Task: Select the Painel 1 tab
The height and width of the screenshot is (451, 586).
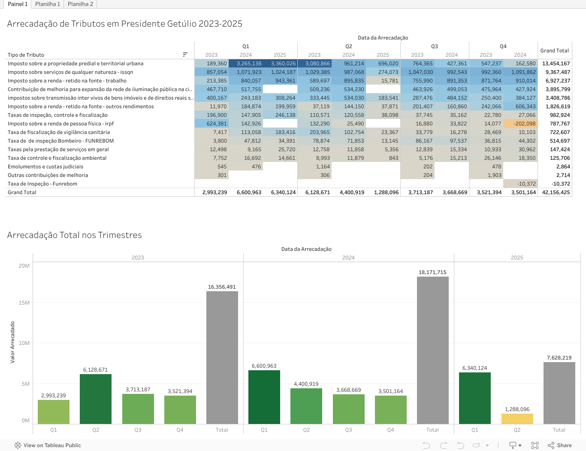Action: [x=18, y=4]
